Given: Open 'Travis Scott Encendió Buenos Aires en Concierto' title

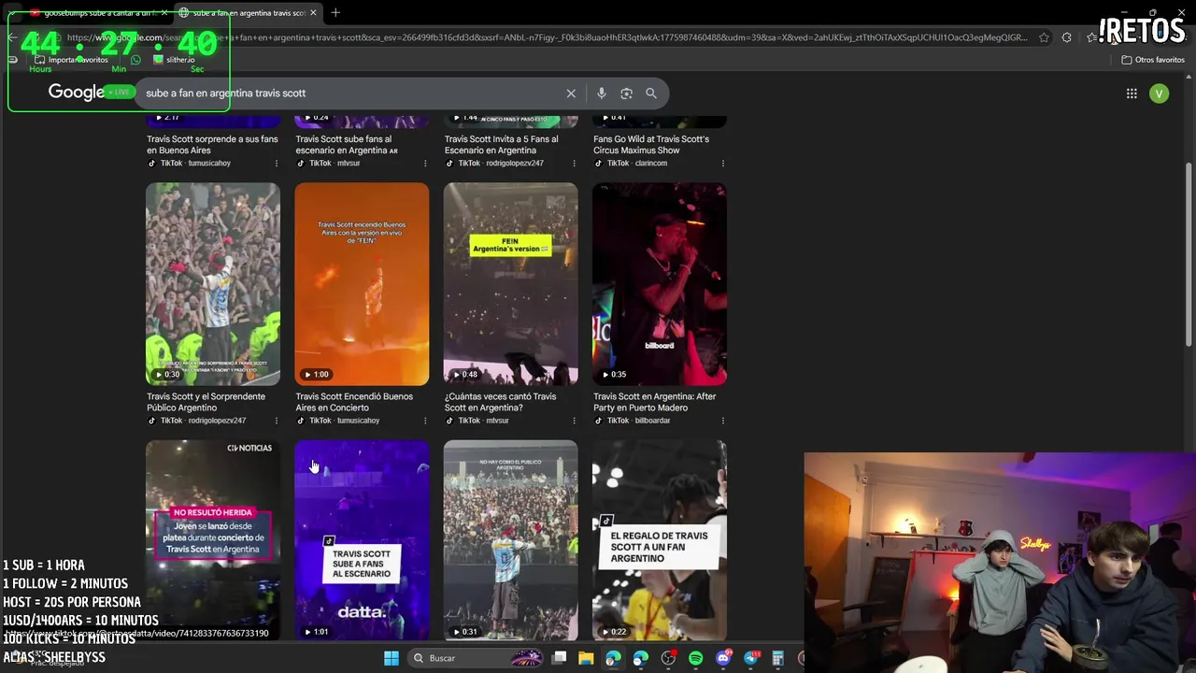Looking at the screenshot, I should click(x=354, y=402).
